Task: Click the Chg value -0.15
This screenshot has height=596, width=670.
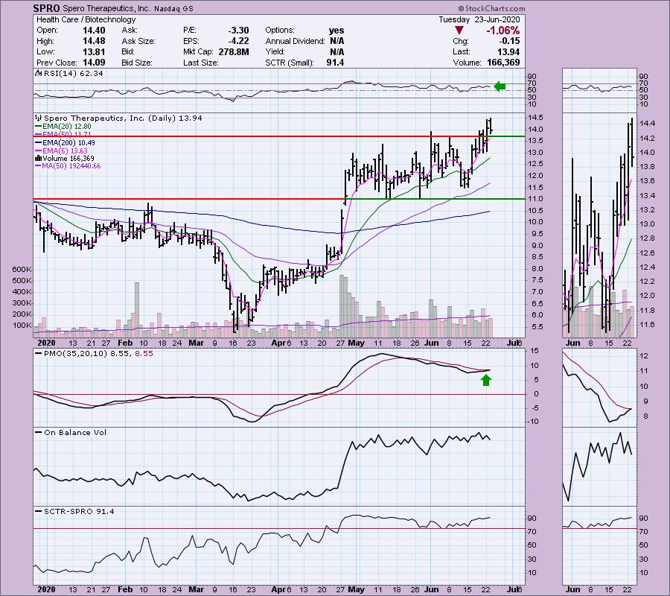Action: [x=509, y=41]
